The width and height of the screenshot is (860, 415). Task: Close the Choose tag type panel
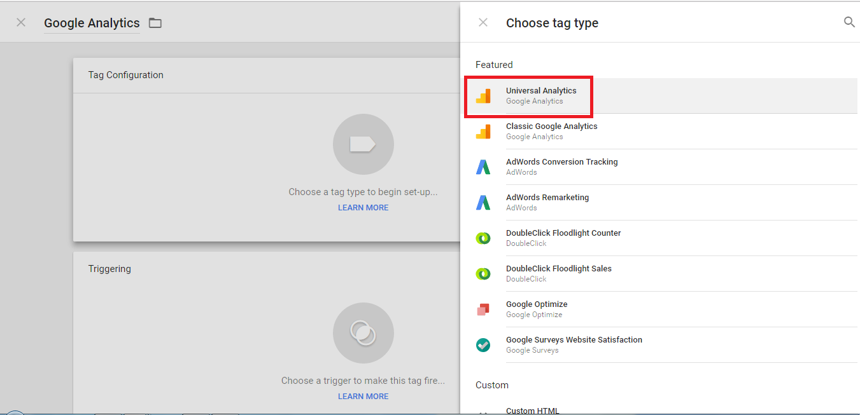pyautogui.click(x=483, y=23)
